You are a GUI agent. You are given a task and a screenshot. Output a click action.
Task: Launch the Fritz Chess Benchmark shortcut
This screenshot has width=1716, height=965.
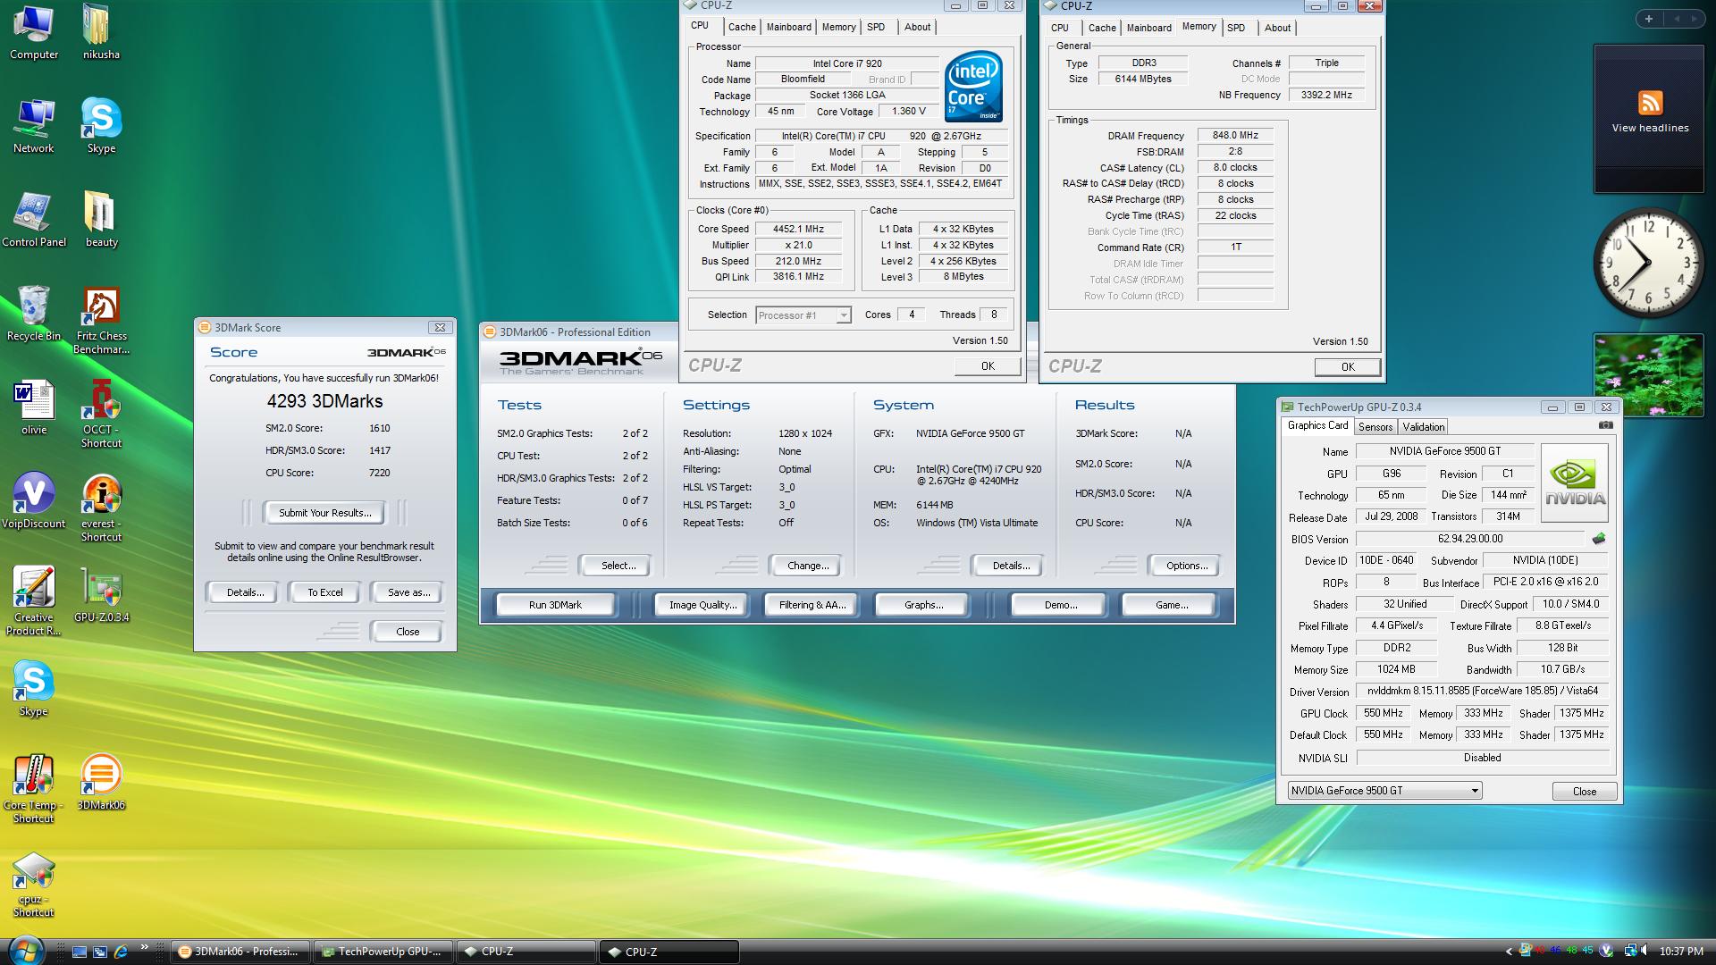point(101,321)
